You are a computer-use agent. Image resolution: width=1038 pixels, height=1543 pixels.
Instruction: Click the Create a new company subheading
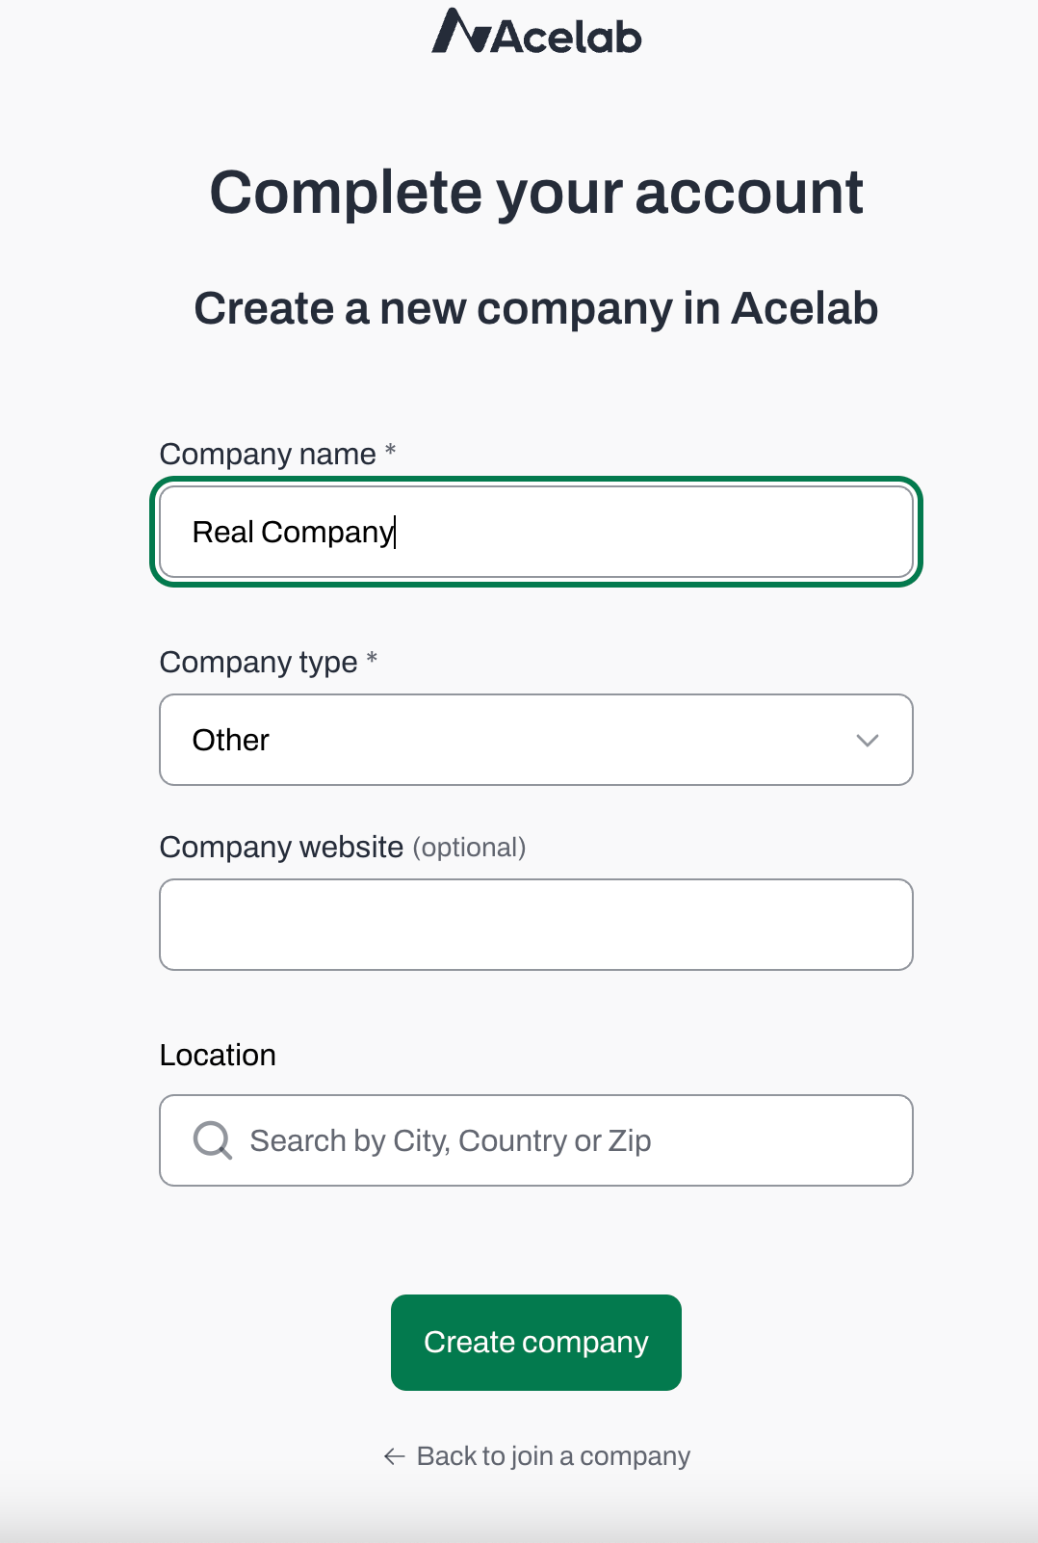536,309
